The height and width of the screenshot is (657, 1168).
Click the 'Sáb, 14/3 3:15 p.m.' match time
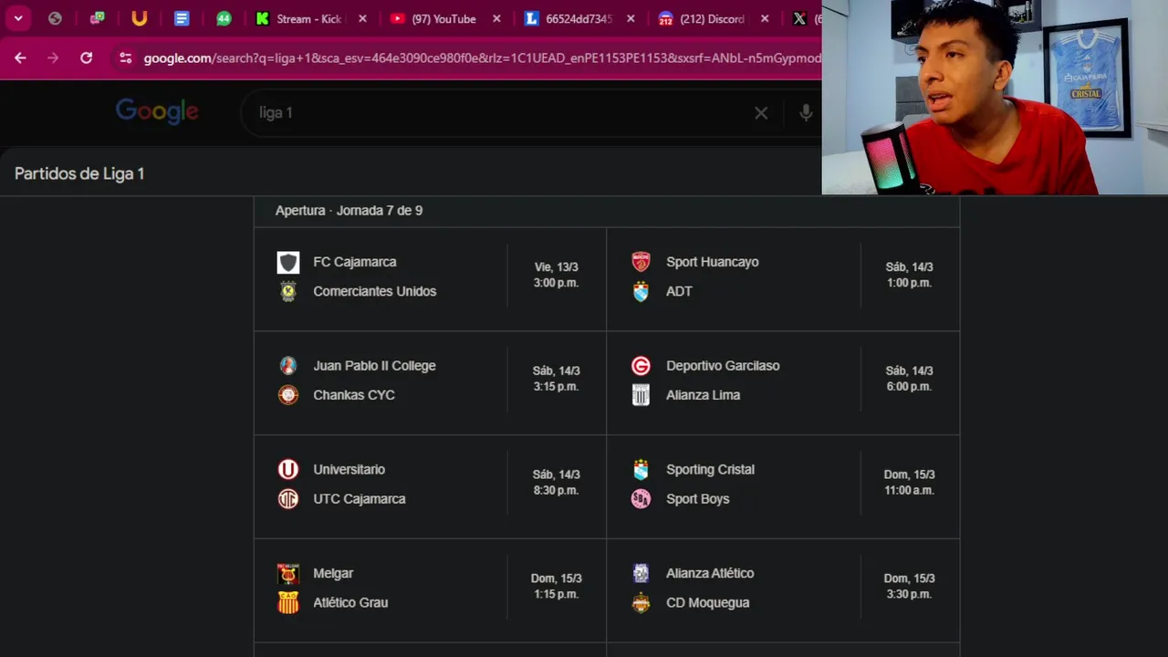[557, 379]
